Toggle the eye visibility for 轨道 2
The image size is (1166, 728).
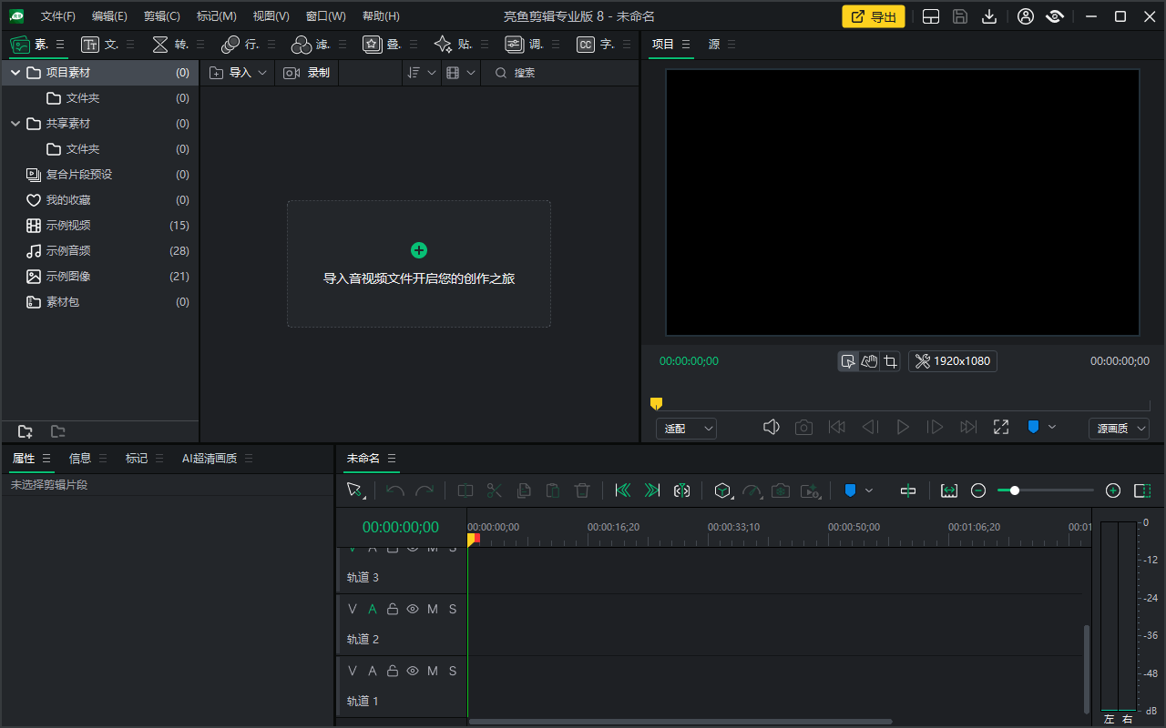pos(413,609)
